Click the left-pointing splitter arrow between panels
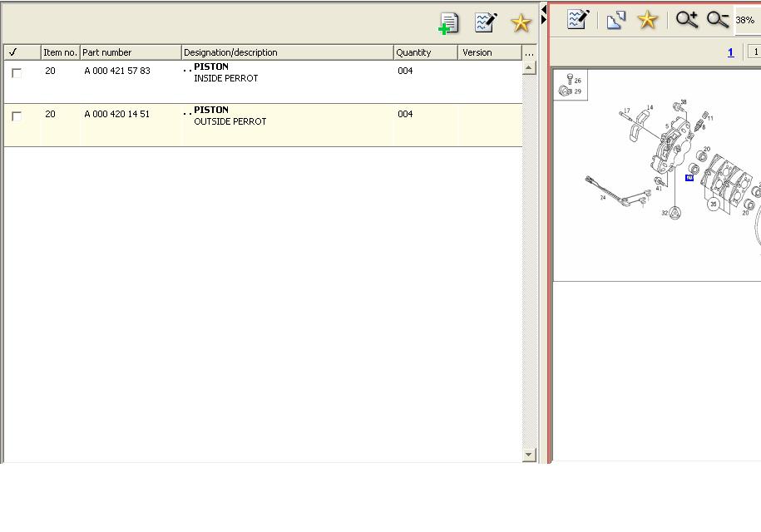 click(x=544, y=9)
